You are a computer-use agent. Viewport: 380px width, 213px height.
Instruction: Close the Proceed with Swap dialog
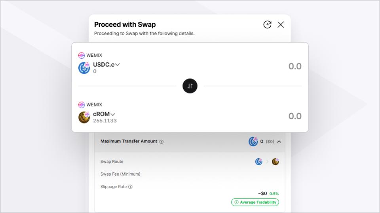point(281,24)
